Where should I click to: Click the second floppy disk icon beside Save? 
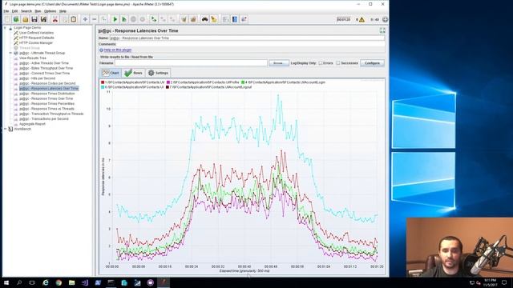point(43,19)
